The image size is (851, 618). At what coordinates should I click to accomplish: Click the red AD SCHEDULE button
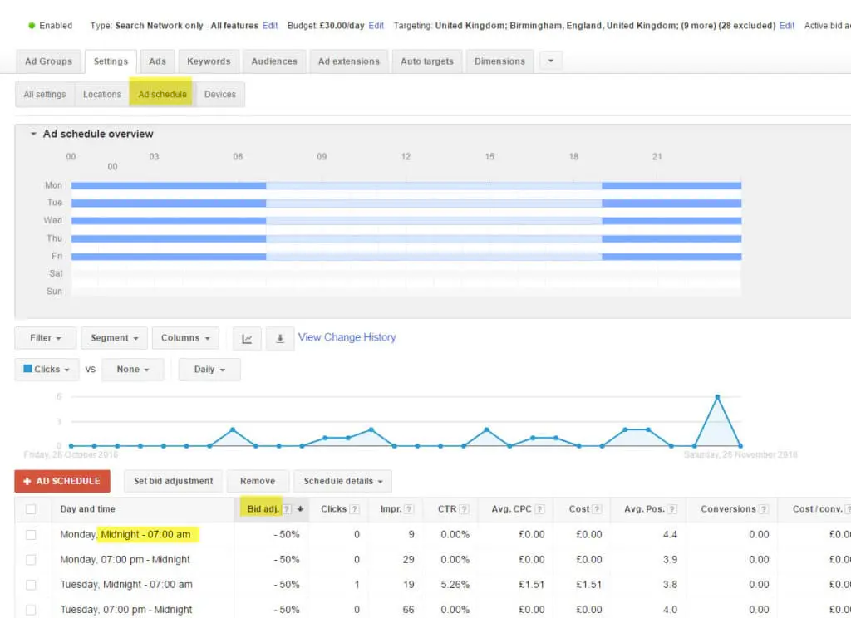tap(62, 481)
